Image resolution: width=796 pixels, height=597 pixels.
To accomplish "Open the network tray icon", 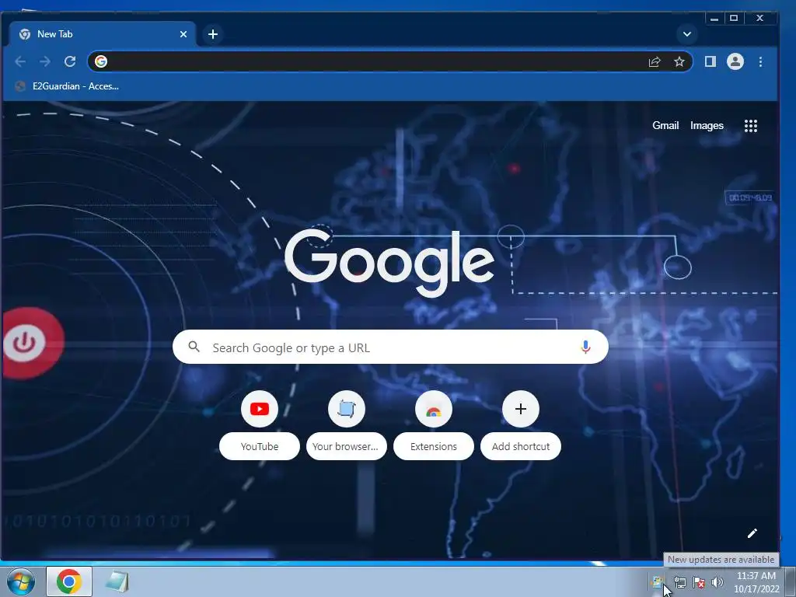I will [x=679, y=582].
